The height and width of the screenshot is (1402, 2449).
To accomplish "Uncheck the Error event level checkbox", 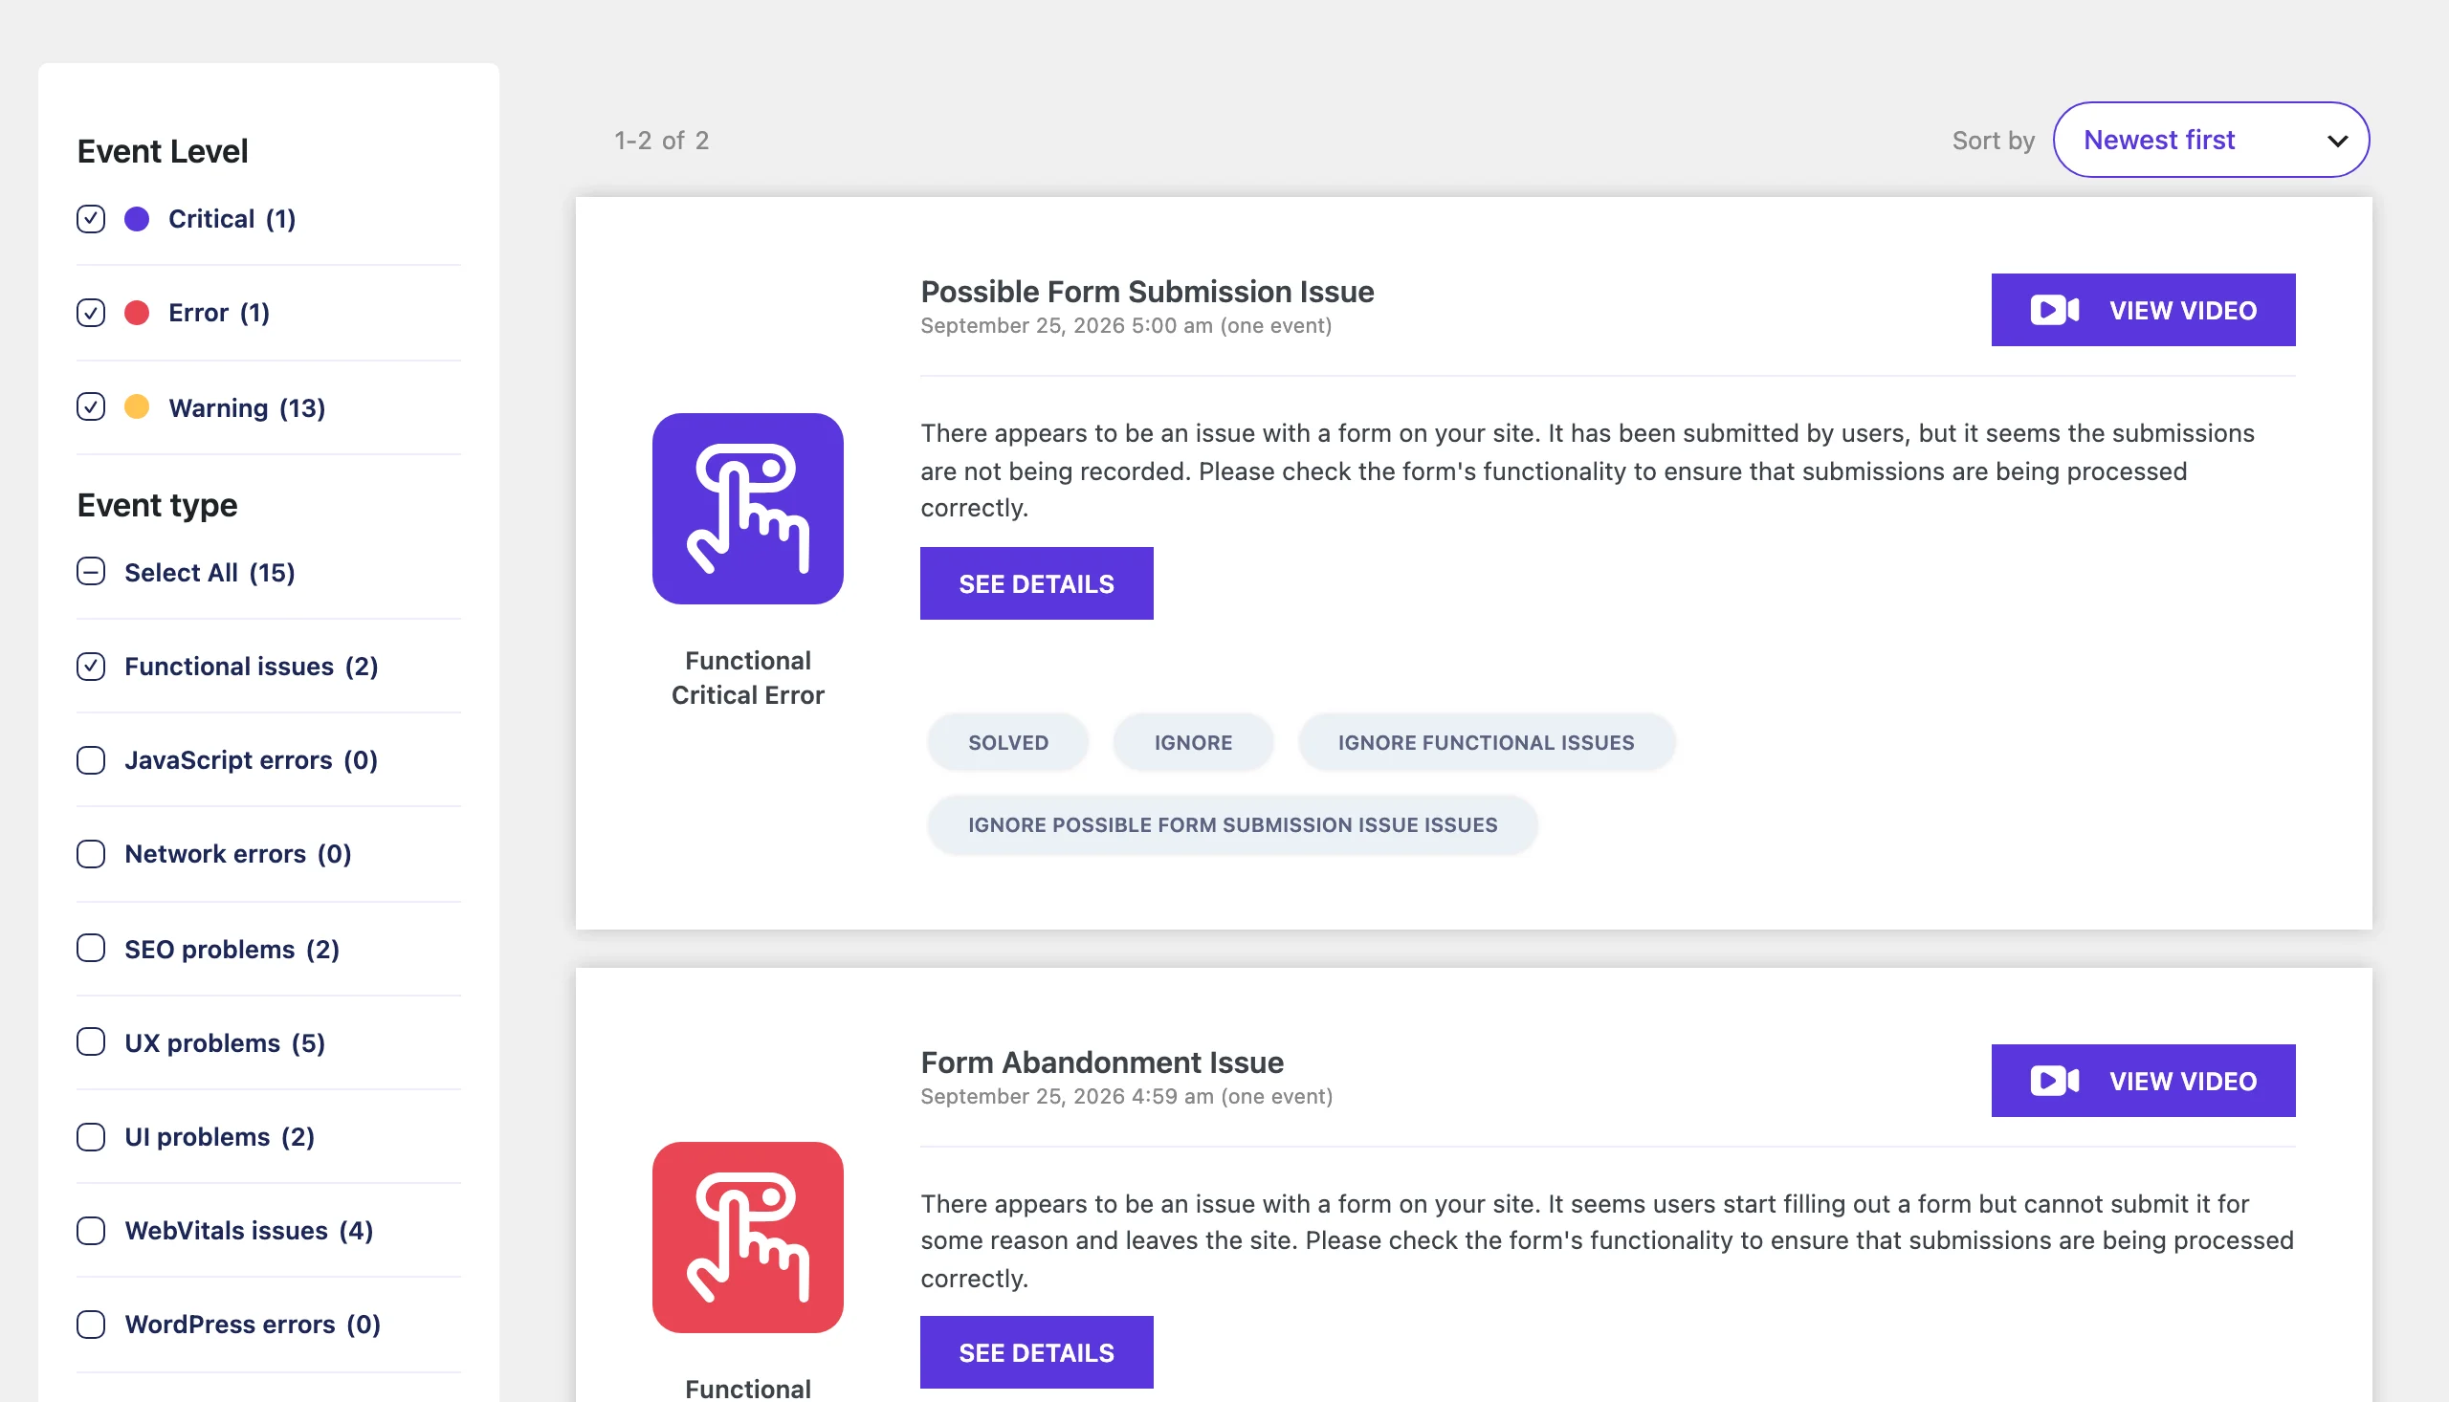I will [x=91, y=313].
